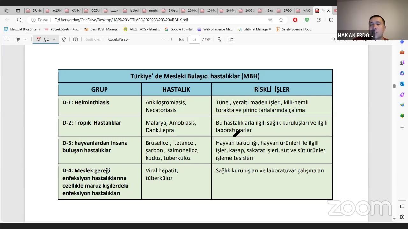Rotate the PDF page
Viewport: 408px width, 229px height.
tap(219, 39)
